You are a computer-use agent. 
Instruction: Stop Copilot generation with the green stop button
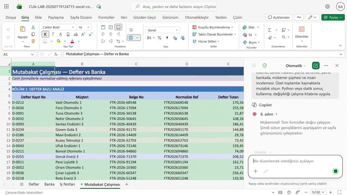click(x=336, y=171)
